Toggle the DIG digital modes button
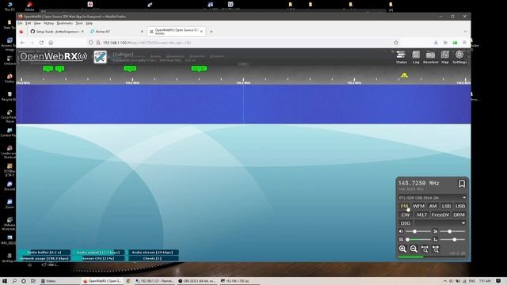The width and height of the screenshot is (507, 285). coord(406,223)
